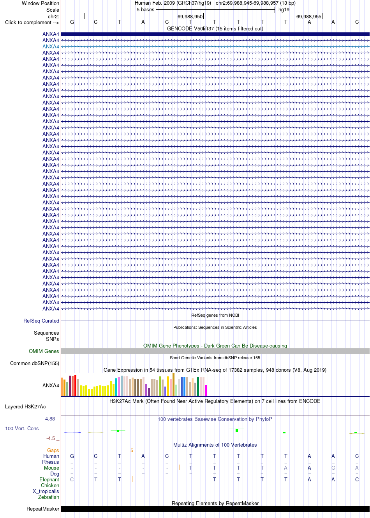
Task: Click the '100 Vert. Cons' label
Action: 22,428
